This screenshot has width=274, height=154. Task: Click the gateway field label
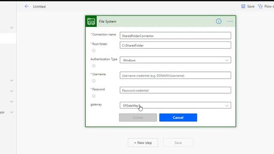point(96,104)
